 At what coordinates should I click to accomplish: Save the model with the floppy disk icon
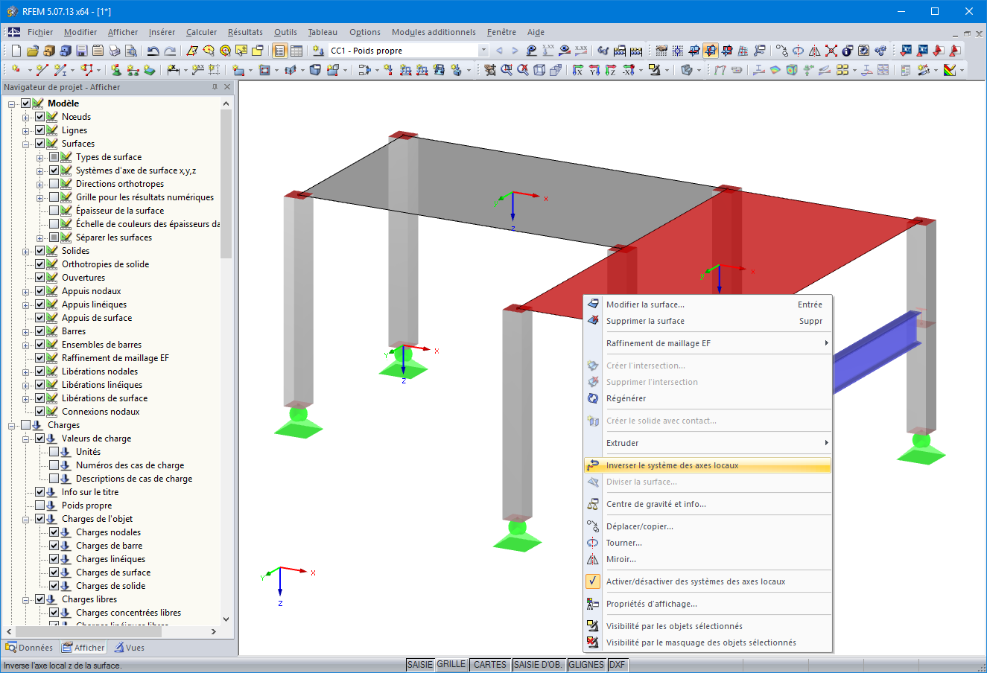click(82, 51)
